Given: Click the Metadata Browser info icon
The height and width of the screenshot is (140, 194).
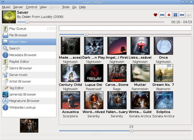Looking at the screenshot, I should 5,55.
